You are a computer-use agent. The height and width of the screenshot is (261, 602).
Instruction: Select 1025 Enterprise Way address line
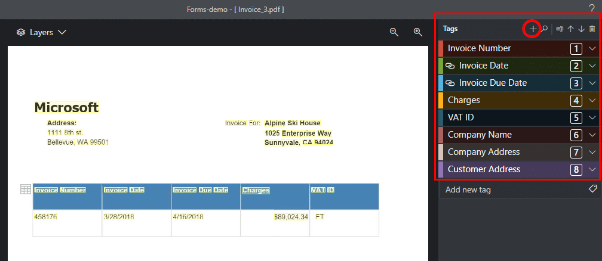pos(298,133)
